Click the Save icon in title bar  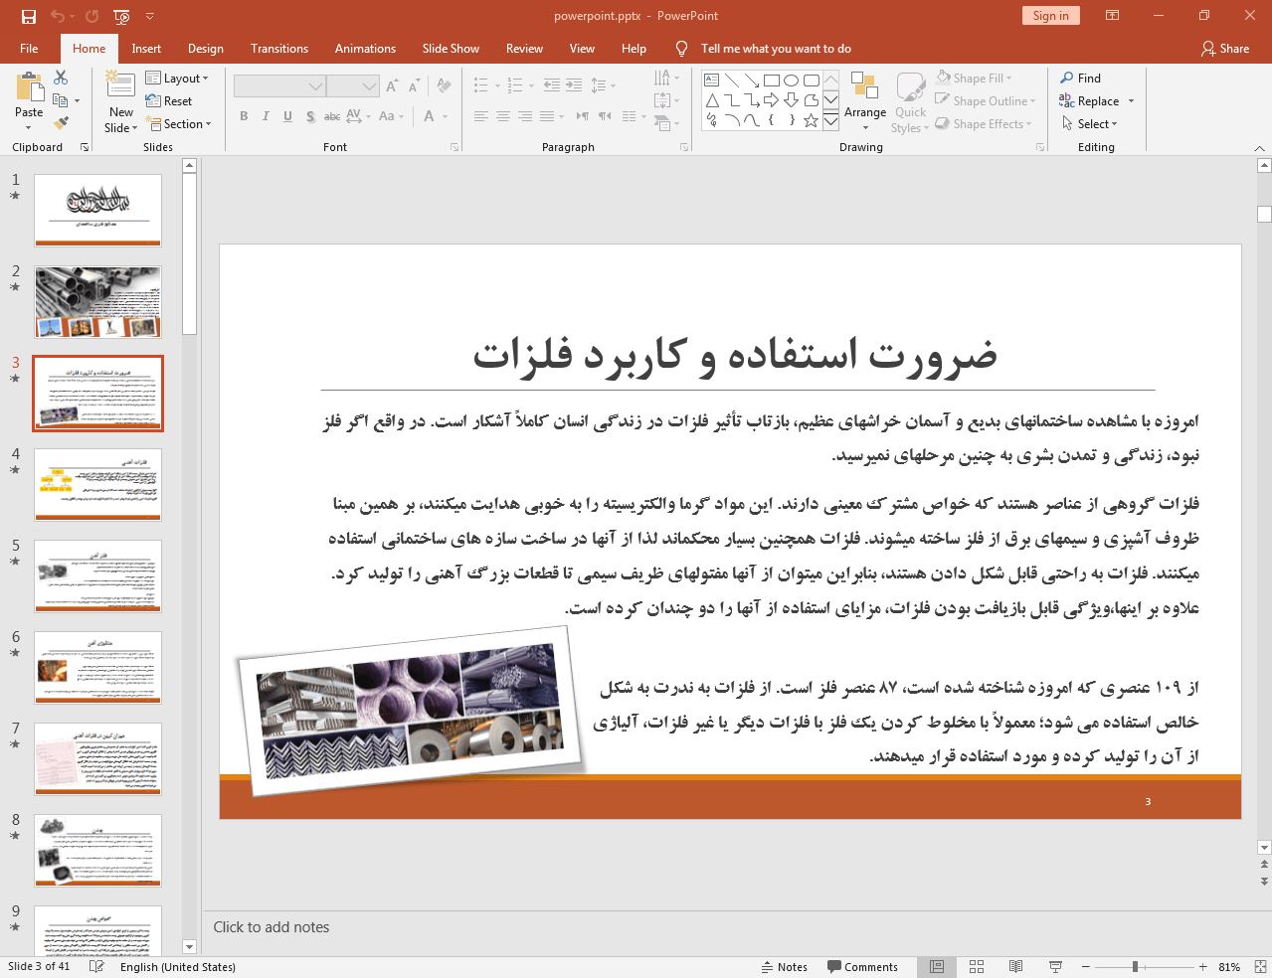pos(28,16)
